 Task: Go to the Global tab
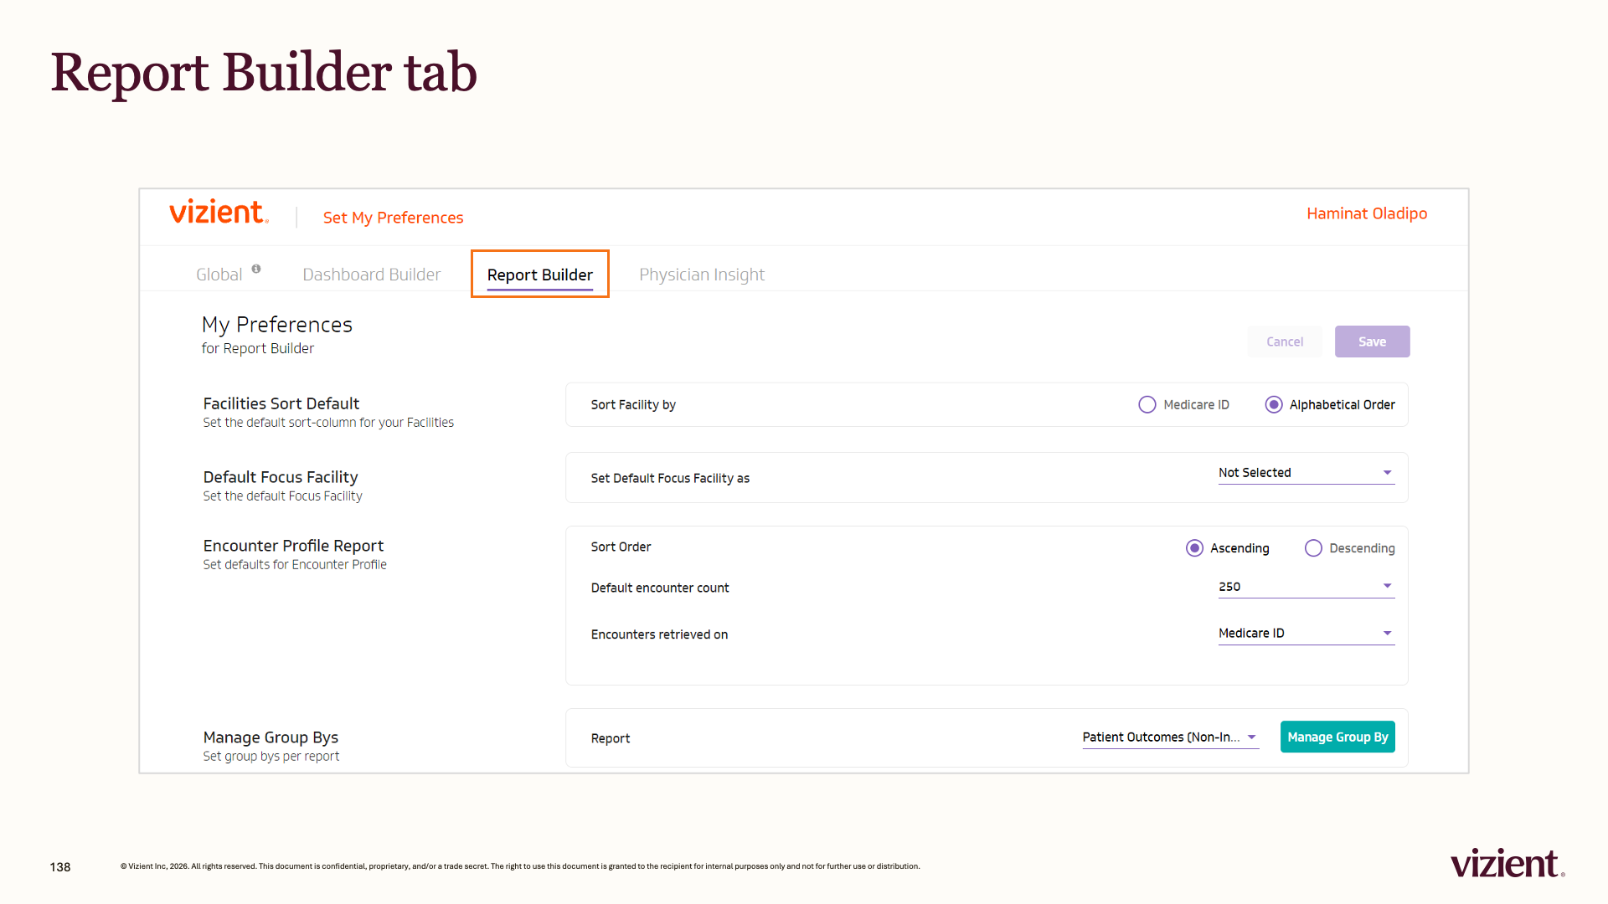219,275
